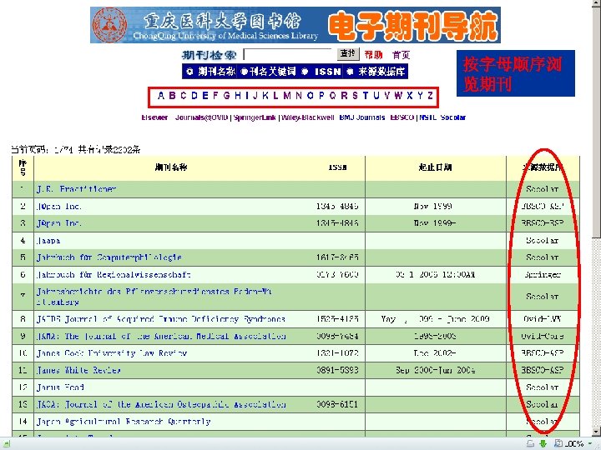
Task: Open the Journals@OVID database link
Action: click(202, 117)
